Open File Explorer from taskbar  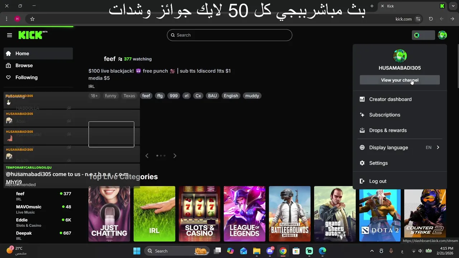coord(256,251)
